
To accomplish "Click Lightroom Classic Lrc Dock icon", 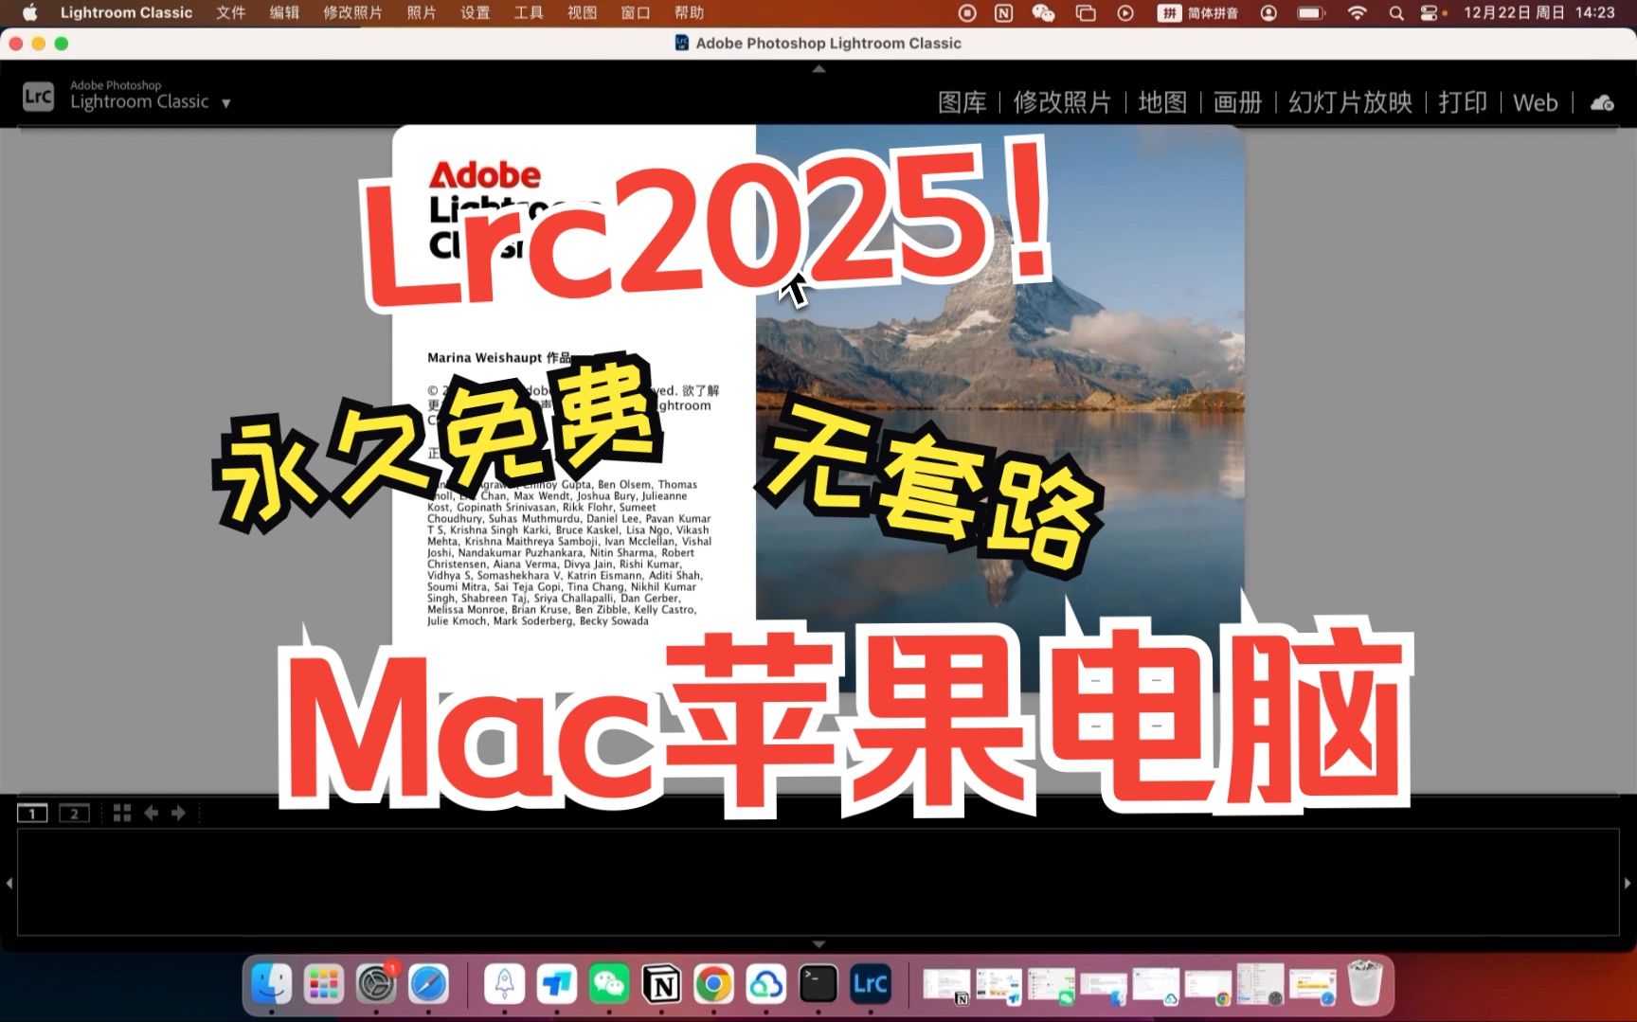I will coord(870,984).
